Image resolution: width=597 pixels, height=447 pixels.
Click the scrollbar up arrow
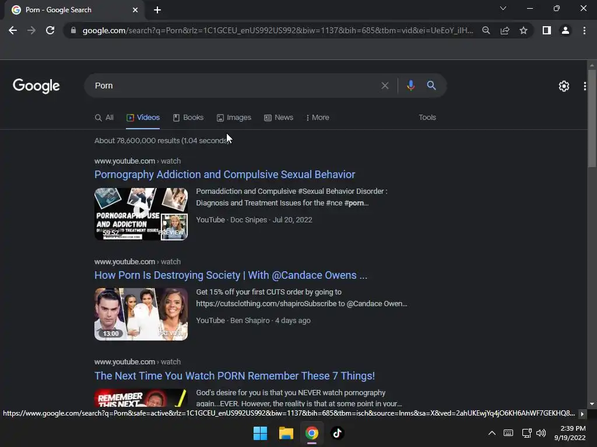click(x=592, y=65)
